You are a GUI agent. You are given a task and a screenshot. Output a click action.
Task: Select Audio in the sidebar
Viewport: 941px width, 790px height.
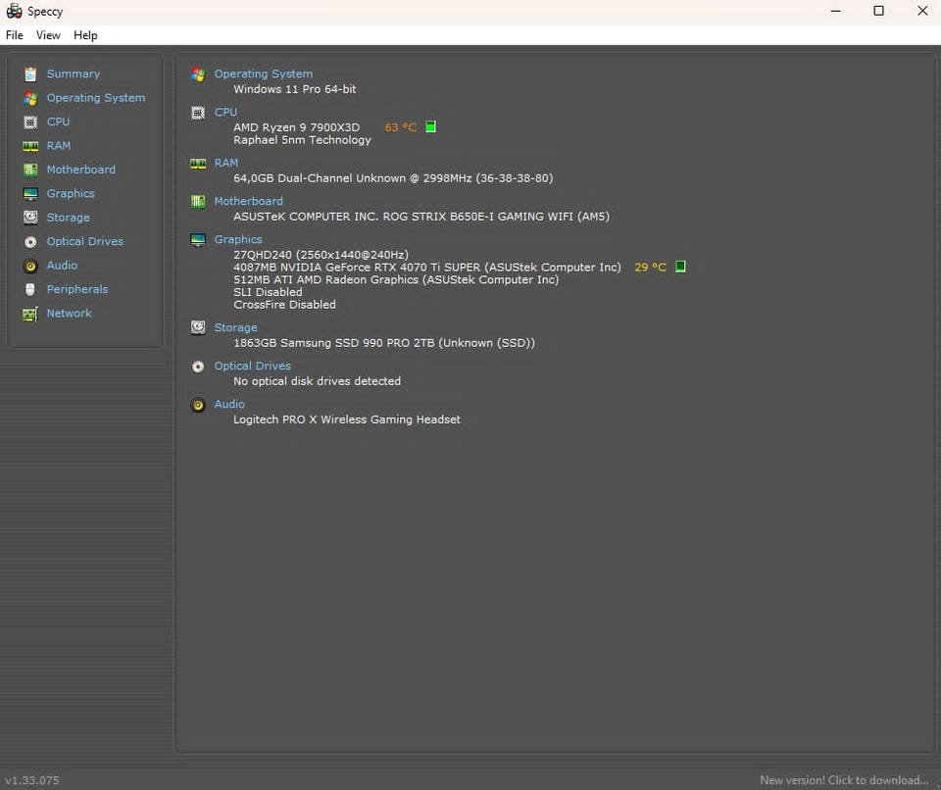pos(62,266)
